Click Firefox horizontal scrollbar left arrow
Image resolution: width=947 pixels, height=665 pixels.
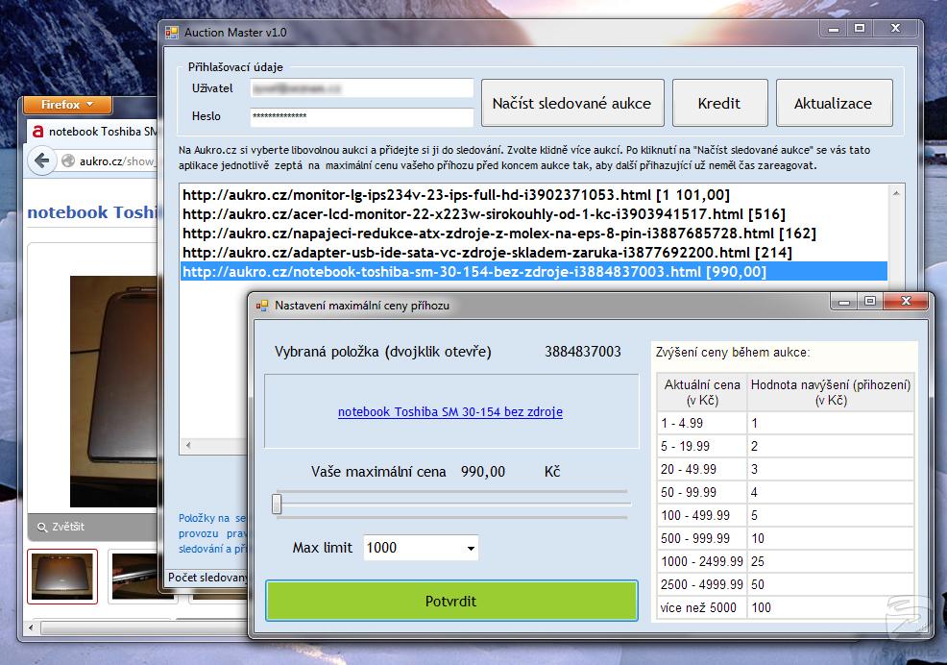32,628
